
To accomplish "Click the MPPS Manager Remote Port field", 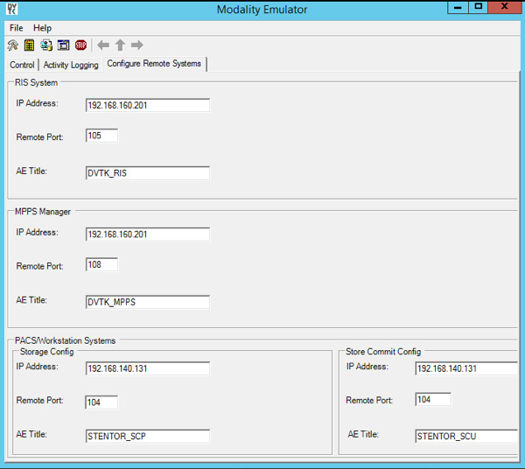I will tap(101, 265).
